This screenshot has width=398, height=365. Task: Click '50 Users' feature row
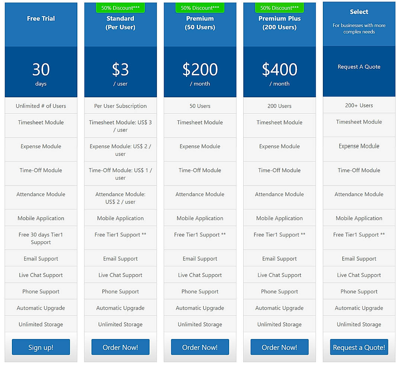click(x=200, y=105)
